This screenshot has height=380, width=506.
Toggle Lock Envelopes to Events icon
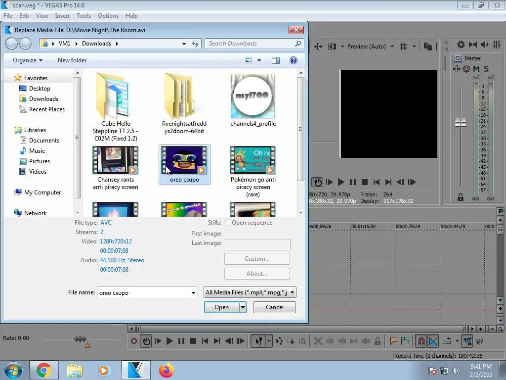467,341
